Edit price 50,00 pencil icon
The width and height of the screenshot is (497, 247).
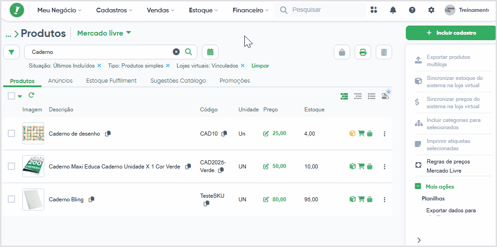[x=266, y=166]
